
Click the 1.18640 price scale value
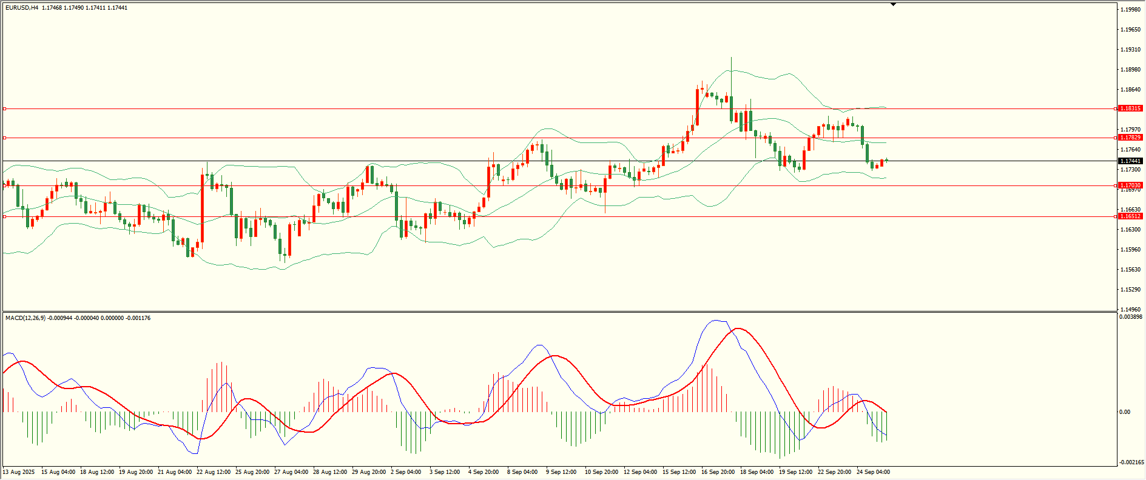(x=1130, y=90)
